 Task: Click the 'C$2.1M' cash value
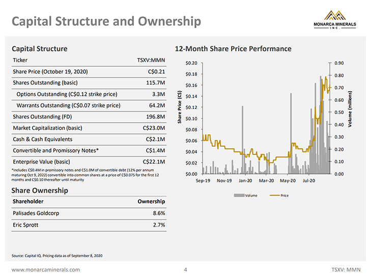(x=155, y=140)
